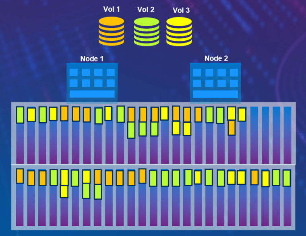
Task: Click the Node 2 controller graphic
Action: [x=215, y=83]
